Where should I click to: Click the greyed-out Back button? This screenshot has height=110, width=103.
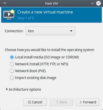(61, 102)
